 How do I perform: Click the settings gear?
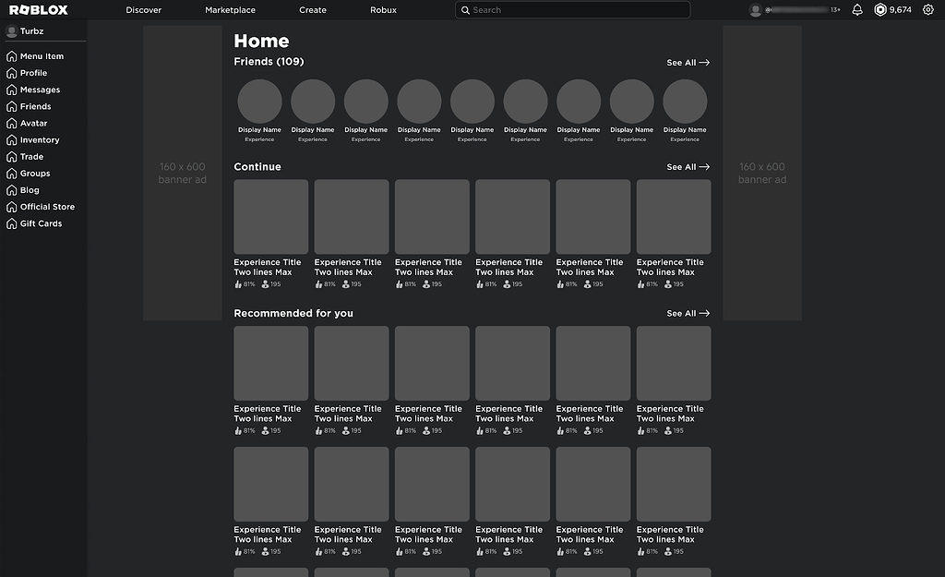[929, 9]
